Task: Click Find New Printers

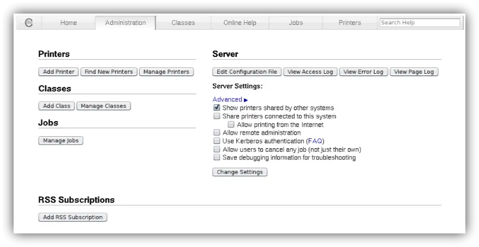Action: 109,72
